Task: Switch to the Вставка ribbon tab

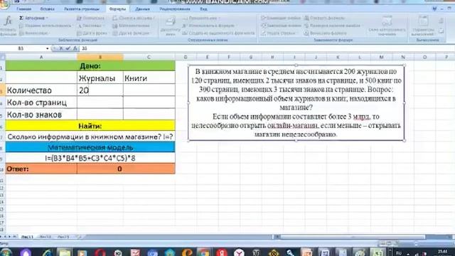Action: click(x=47, y=9)
